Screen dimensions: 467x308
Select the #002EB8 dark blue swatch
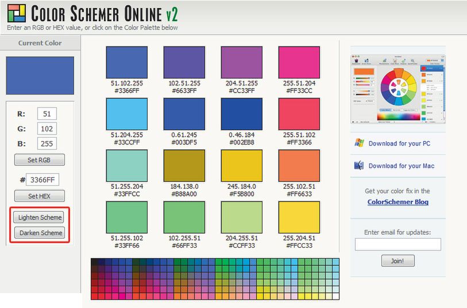click(x=241, y=114)
